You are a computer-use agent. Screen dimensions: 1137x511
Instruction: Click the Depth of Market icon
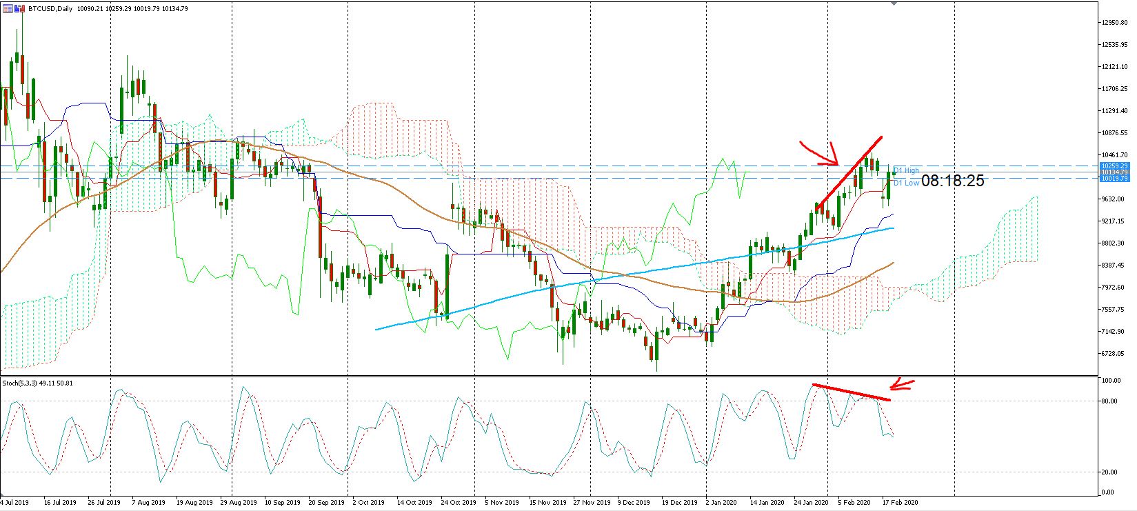tap(7, 8)
